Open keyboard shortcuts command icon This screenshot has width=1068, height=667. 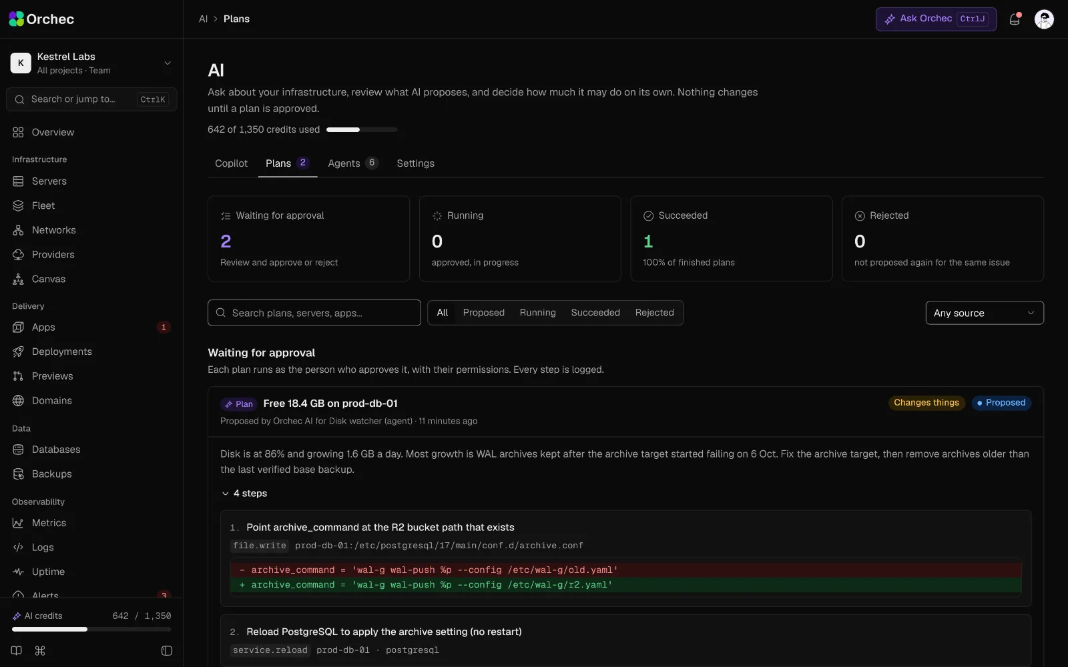[40, 651]
